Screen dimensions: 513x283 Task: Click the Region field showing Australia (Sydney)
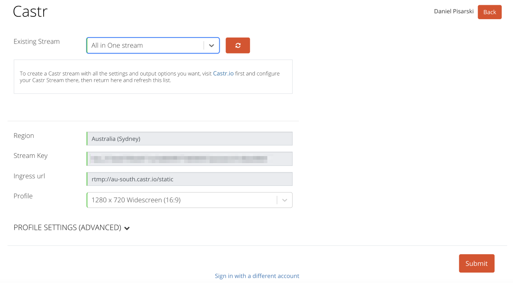coord(190,139)
